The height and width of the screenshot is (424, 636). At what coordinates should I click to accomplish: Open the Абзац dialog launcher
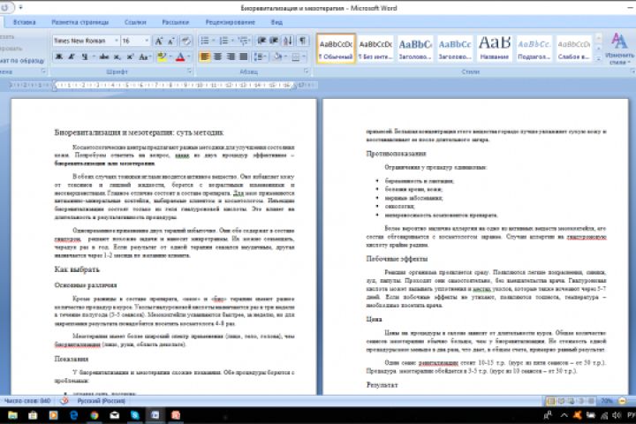(307, 71)
